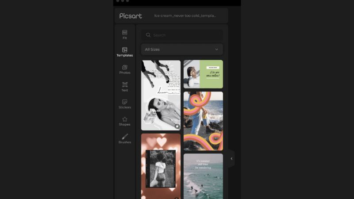
Task: Click the chevron on the sizes dropdown
Action: pos(216,50)
